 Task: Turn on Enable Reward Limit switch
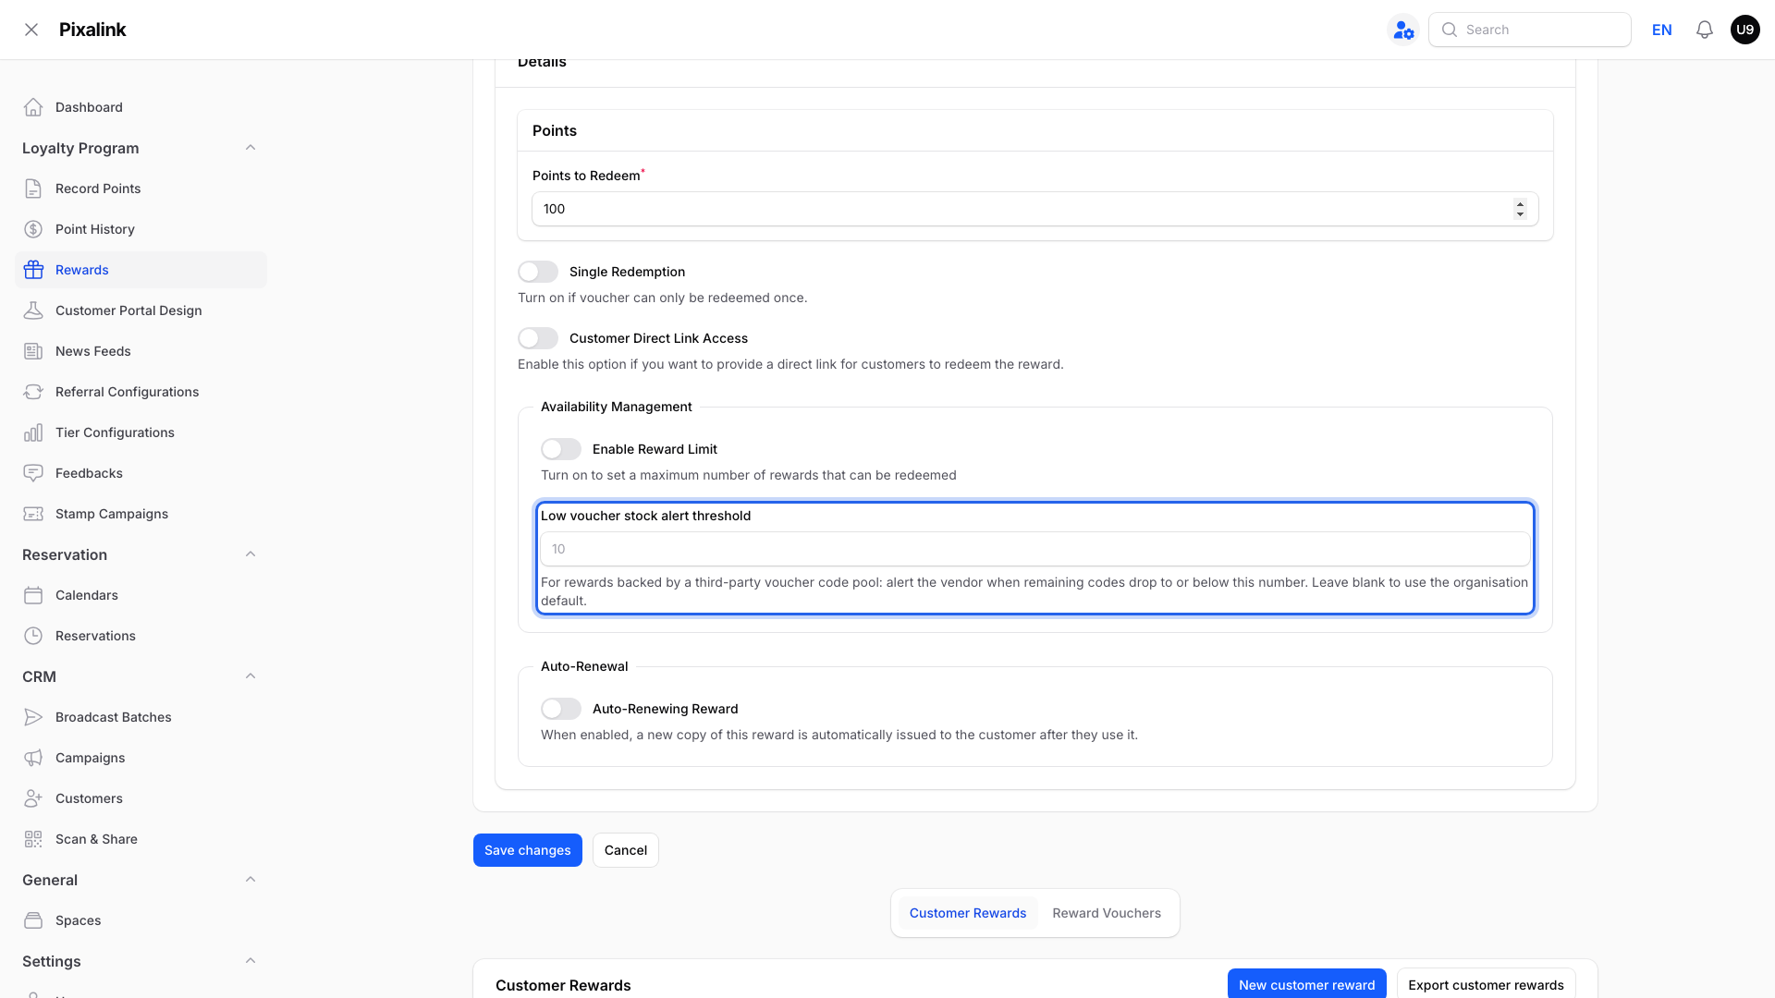tap(561, 449)
